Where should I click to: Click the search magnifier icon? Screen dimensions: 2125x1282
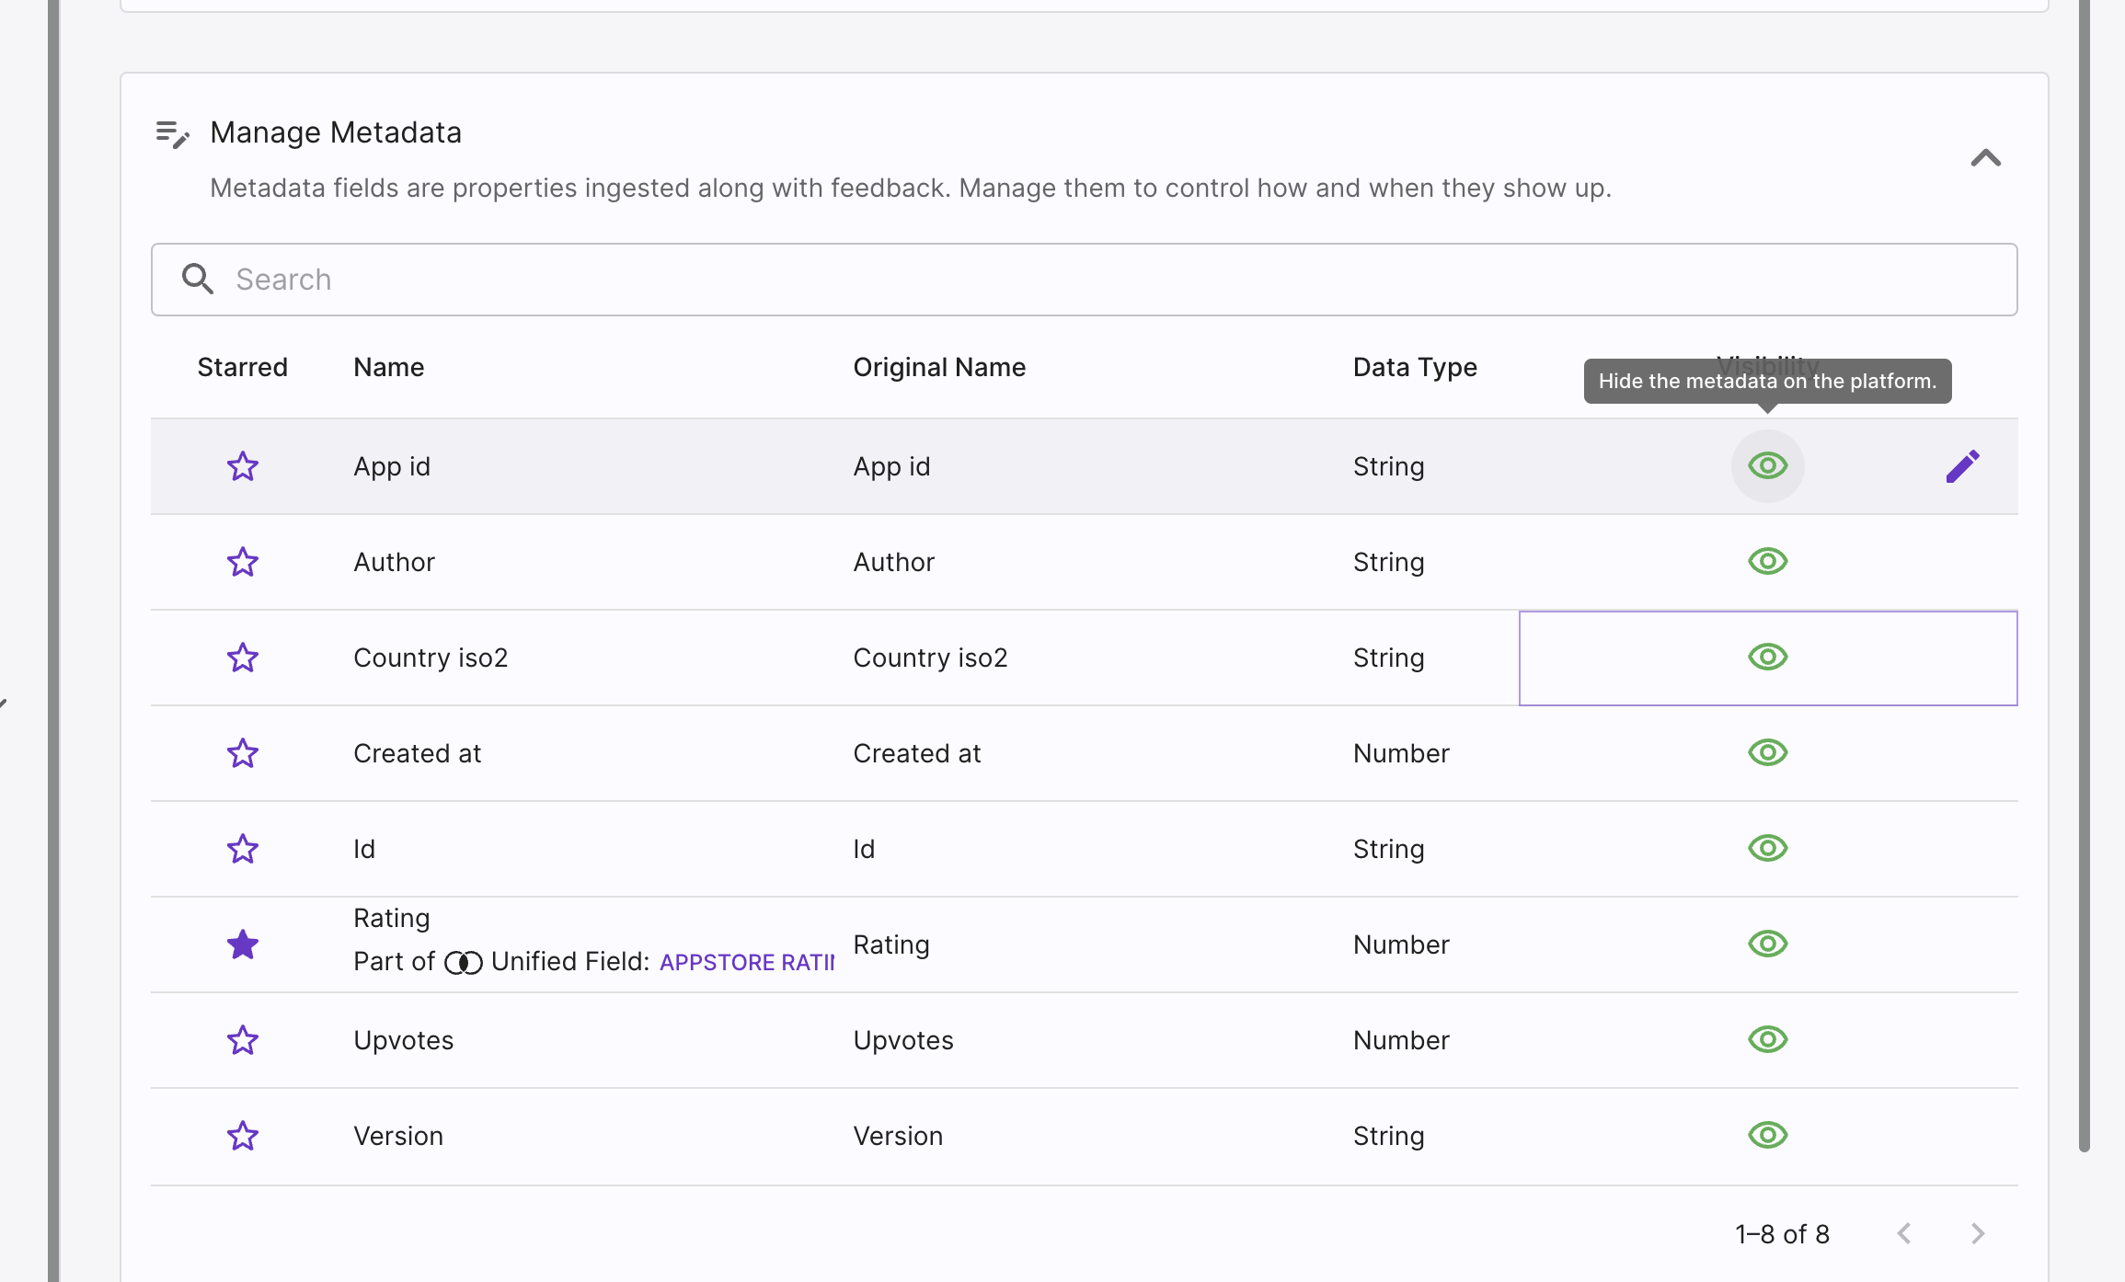(x=198, y=279)
